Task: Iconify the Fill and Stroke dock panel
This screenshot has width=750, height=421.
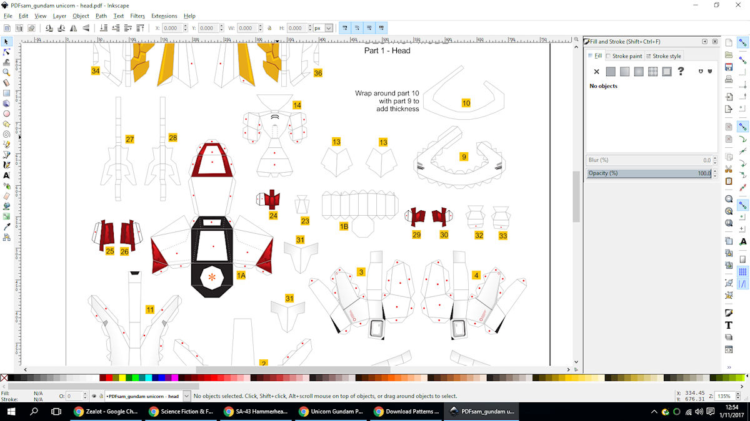Action: pyautogui.click(x=705, y=41)
